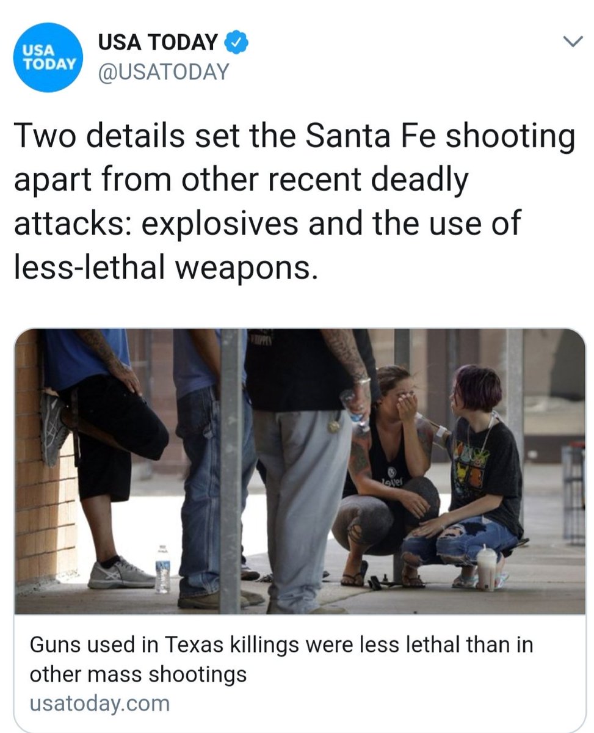The image size is (594, 733).
Task: Open the article preview photo
Action: pyautogui.click(x=299, y=472)
